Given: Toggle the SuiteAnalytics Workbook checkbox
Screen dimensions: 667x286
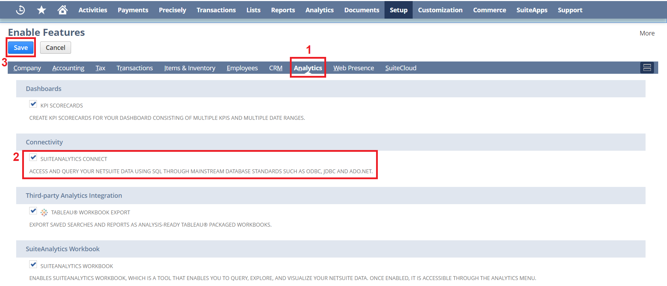Looking at the screenshot, I should [x=33, y=264].
